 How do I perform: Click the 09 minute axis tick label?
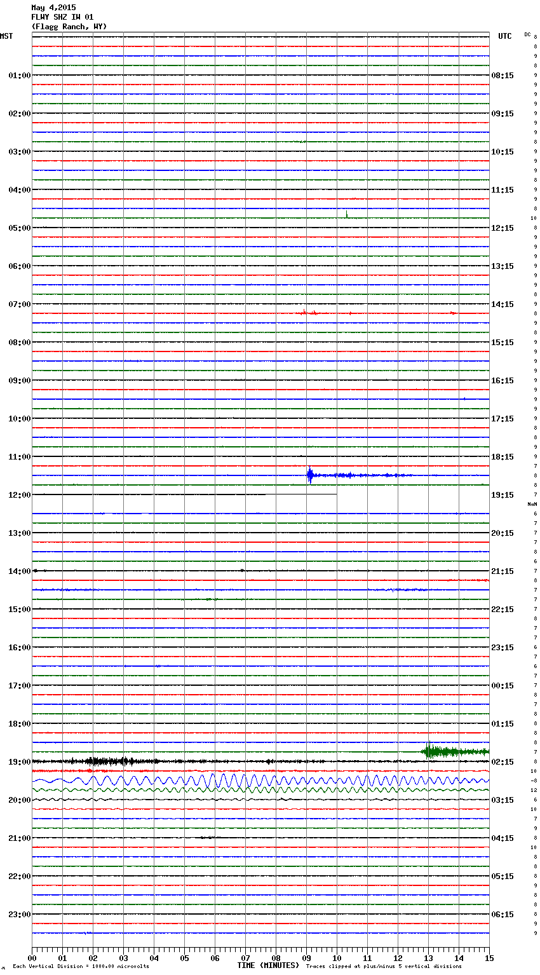coord(306,958)
